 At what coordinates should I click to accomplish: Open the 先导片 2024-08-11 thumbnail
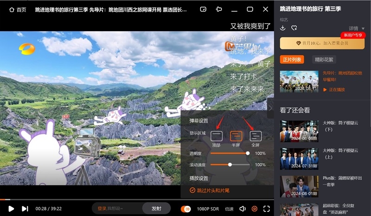point(299,81)
